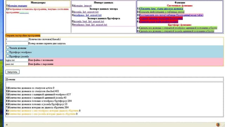Focus the script copy number input field

click(17, 43)
